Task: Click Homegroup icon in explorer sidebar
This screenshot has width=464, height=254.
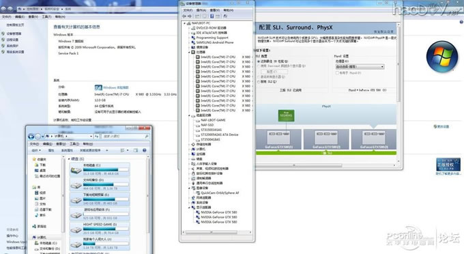Action: tap(34, 226)
